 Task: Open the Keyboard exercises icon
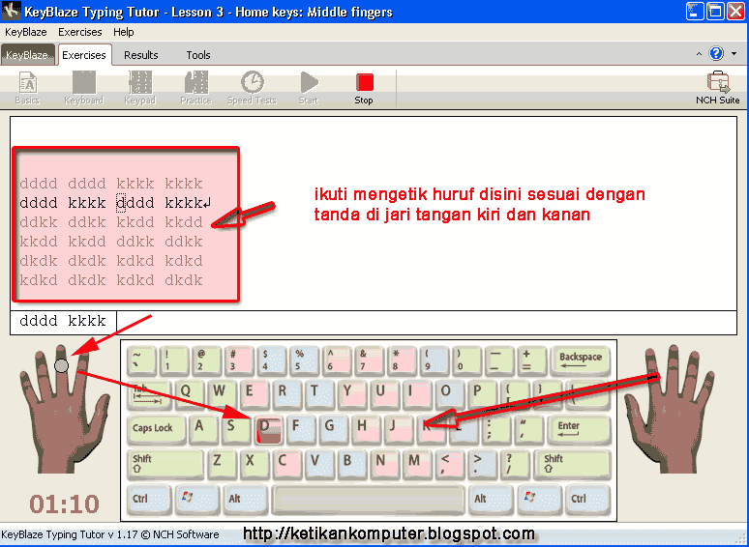[83, 88]
